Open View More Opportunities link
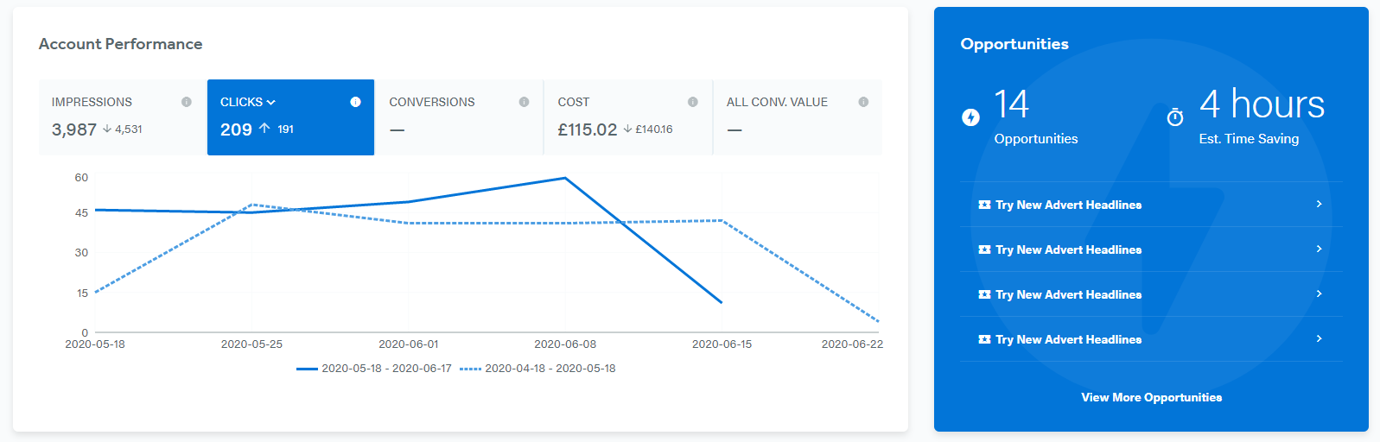Image resolution: width=1380 pixels, height=442 pixels. (x=1151, y=397)
